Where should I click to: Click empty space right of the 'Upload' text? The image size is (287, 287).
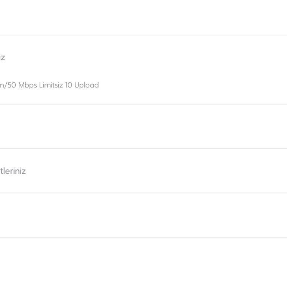[187, 85]
